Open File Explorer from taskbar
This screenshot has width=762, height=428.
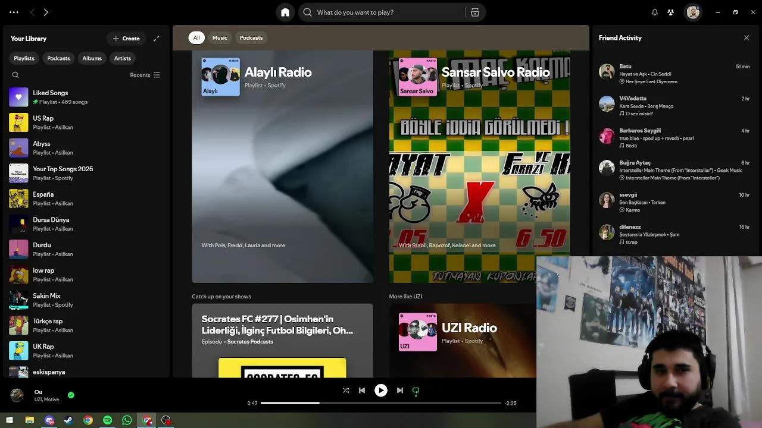[29, 420]
